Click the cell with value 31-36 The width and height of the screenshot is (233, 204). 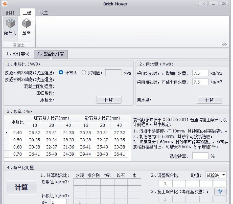click(68, 147)
